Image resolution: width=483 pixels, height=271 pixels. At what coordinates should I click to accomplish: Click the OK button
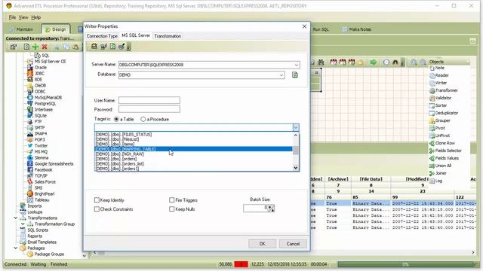(x=262, y=244)
